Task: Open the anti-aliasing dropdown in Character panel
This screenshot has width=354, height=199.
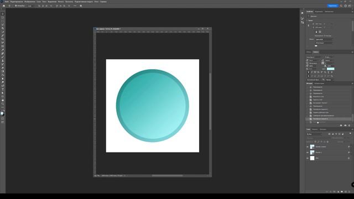Action: [330, 80]
